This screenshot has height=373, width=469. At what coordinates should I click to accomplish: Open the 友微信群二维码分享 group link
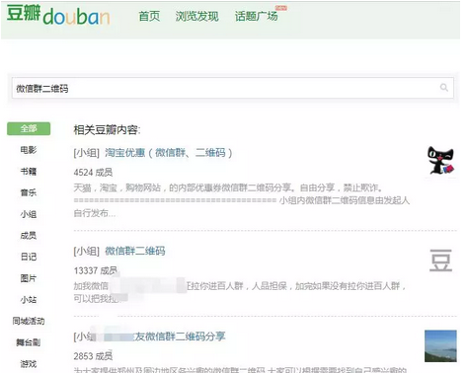tap(180, 336)
